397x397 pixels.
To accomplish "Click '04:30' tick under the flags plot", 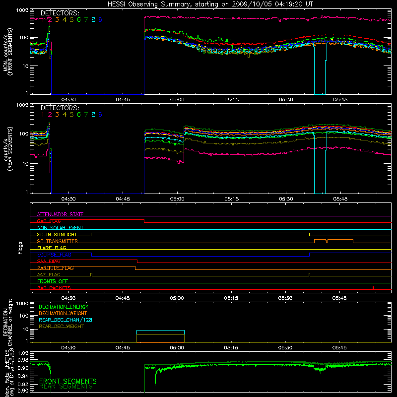I will click(68, 298).
